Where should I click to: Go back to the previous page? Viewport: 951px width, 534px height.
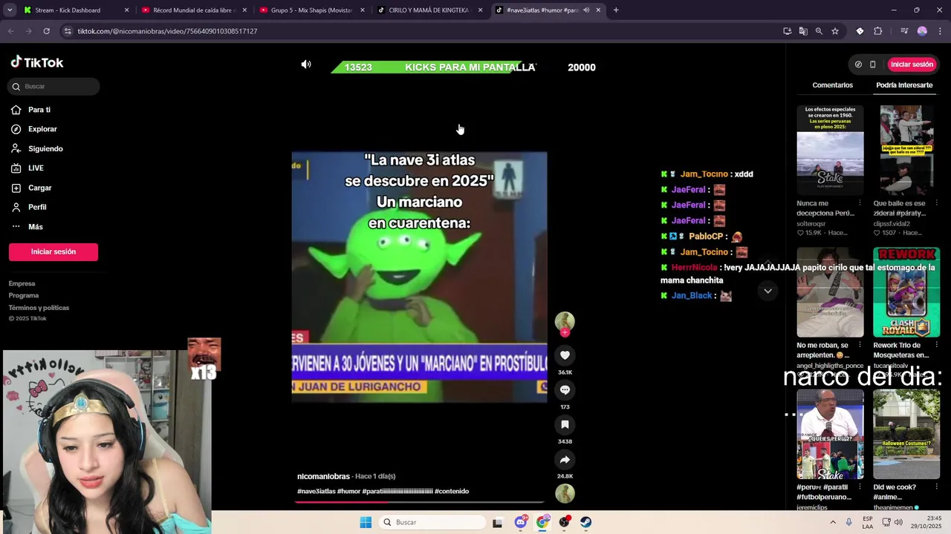(x=10, y=31)
